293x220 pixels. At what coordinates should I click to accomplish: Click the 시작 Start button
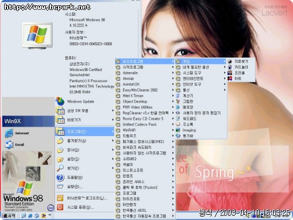(x=9, y=216)
